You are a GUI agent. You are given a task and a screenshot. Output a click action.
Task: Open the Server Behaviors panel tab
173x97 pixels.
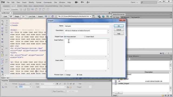point(134,56)
